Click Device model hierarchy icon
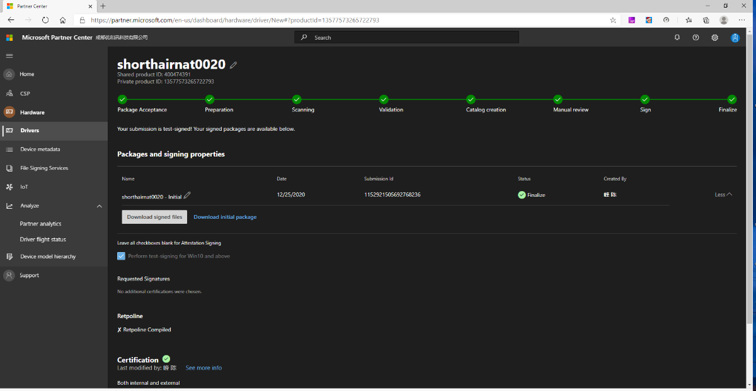The image size is (756, 391). point(9,256)
